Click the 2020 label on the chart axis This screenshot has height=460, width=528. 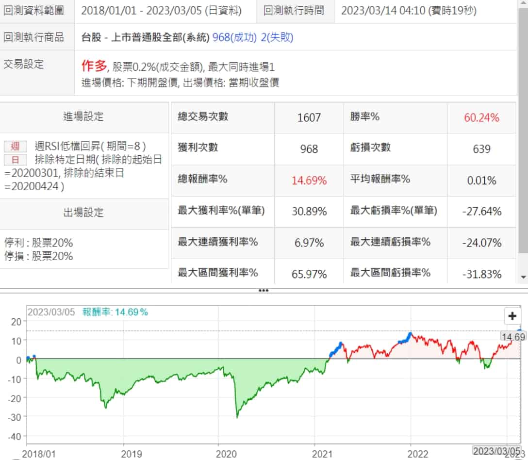click(226, 454)
